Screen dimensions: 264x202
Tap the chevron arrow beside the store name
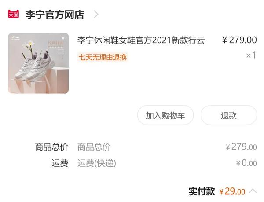tap(96, 15)
